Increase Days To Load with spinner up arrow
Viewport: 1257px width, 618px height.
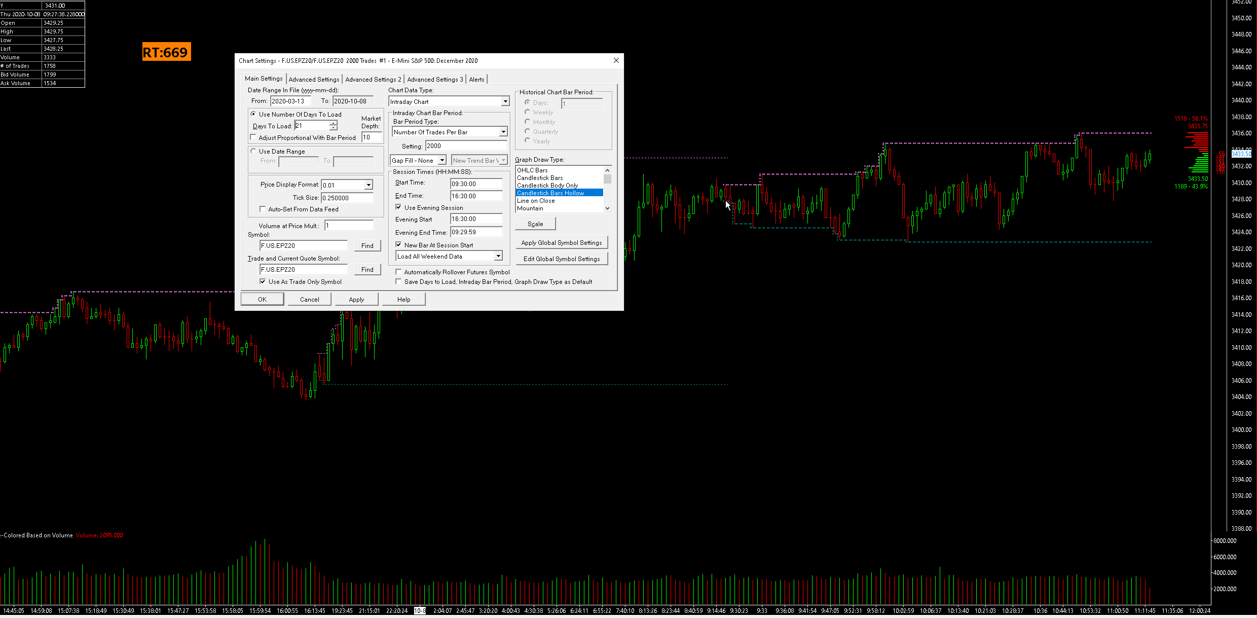(x=334, y=123)
